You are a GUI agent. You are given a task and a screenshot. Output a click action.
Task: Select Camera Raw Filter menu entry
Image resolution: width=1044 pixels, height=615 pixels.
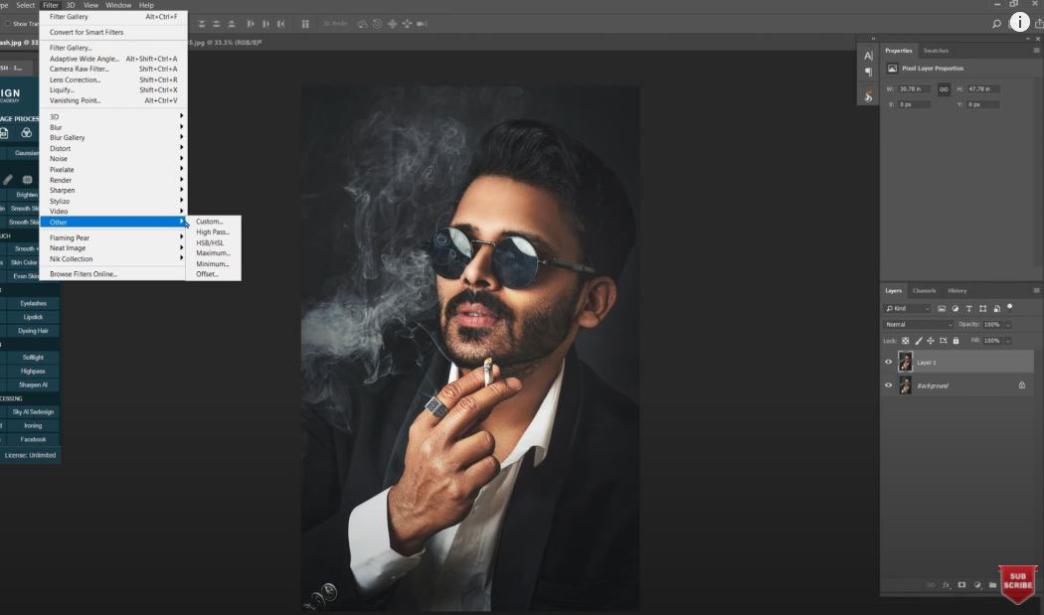click(80, 70)
